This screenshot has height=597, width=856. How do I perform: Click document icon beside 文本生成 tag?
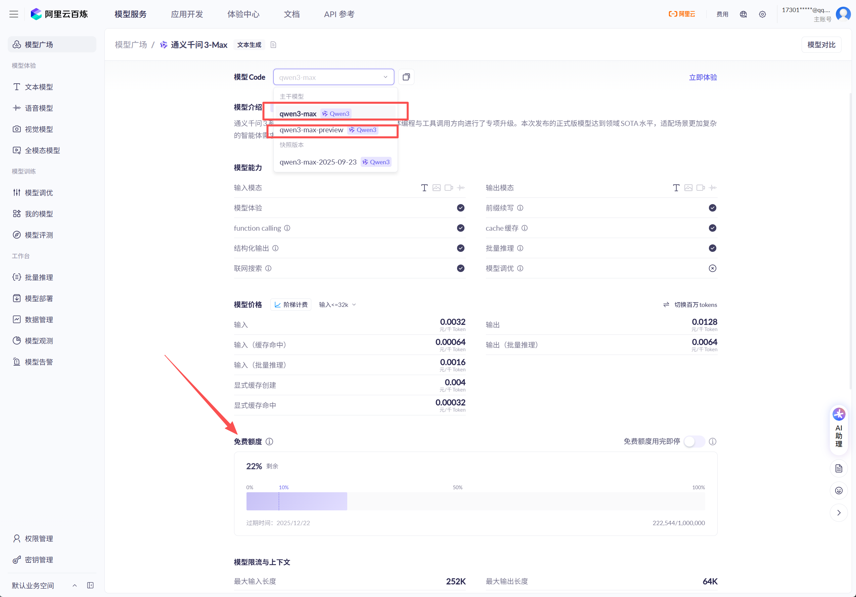coord(273,45)
